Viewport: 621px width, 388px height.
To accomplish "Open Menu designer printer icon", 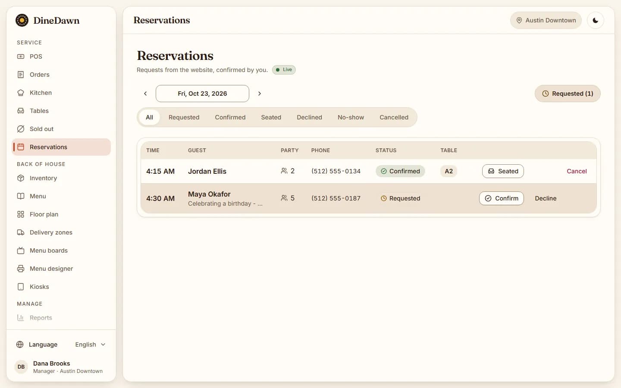I will pyautogui.click(x=21, y=269).
